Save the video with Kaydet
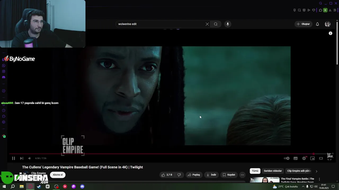 coord(229,175)
